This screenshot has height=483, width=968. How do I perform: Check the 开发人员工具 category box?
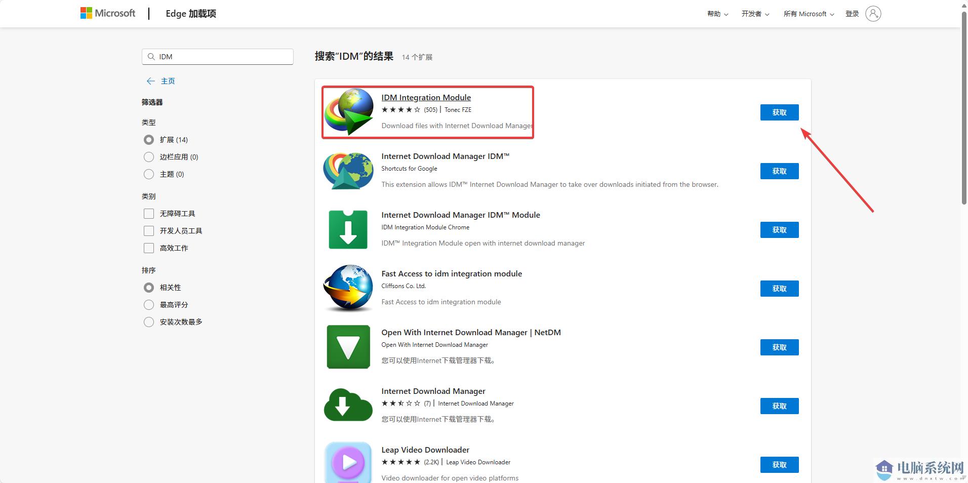pyautogui.click(x=149, y=231)
